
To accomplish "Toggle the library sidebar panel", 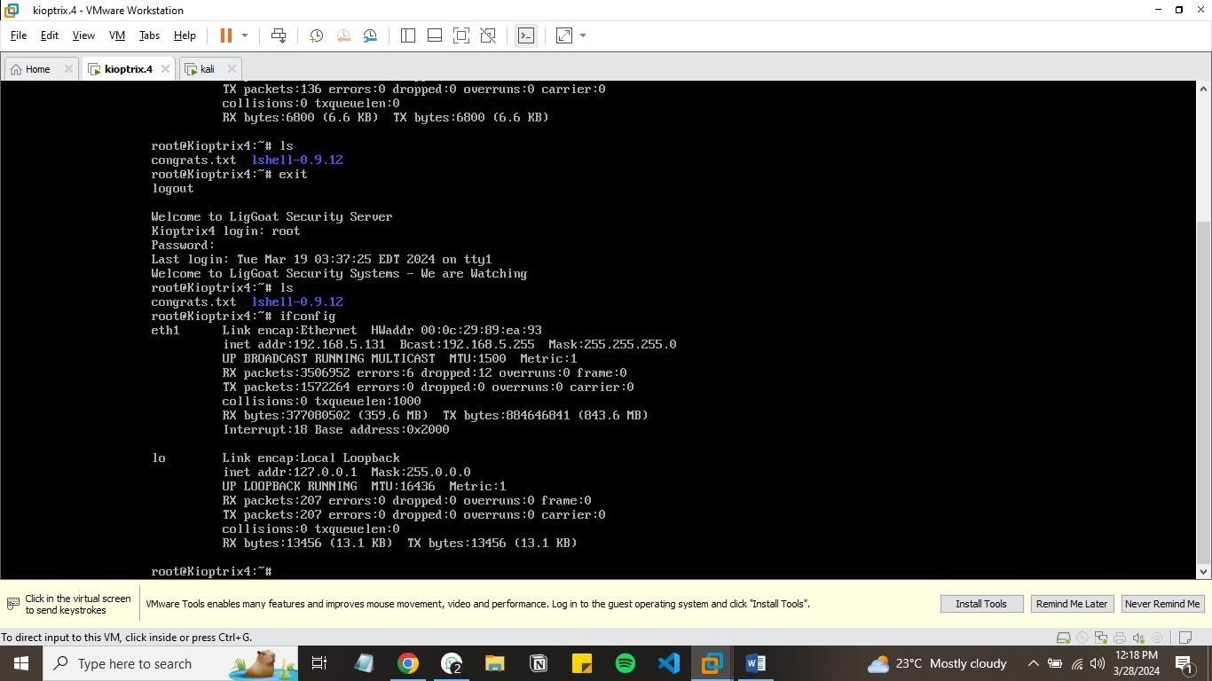I will (408, 35).
